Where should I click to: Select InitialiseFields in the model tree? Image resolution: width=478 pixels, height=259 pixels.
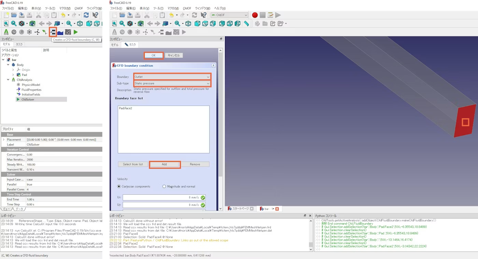31,94
